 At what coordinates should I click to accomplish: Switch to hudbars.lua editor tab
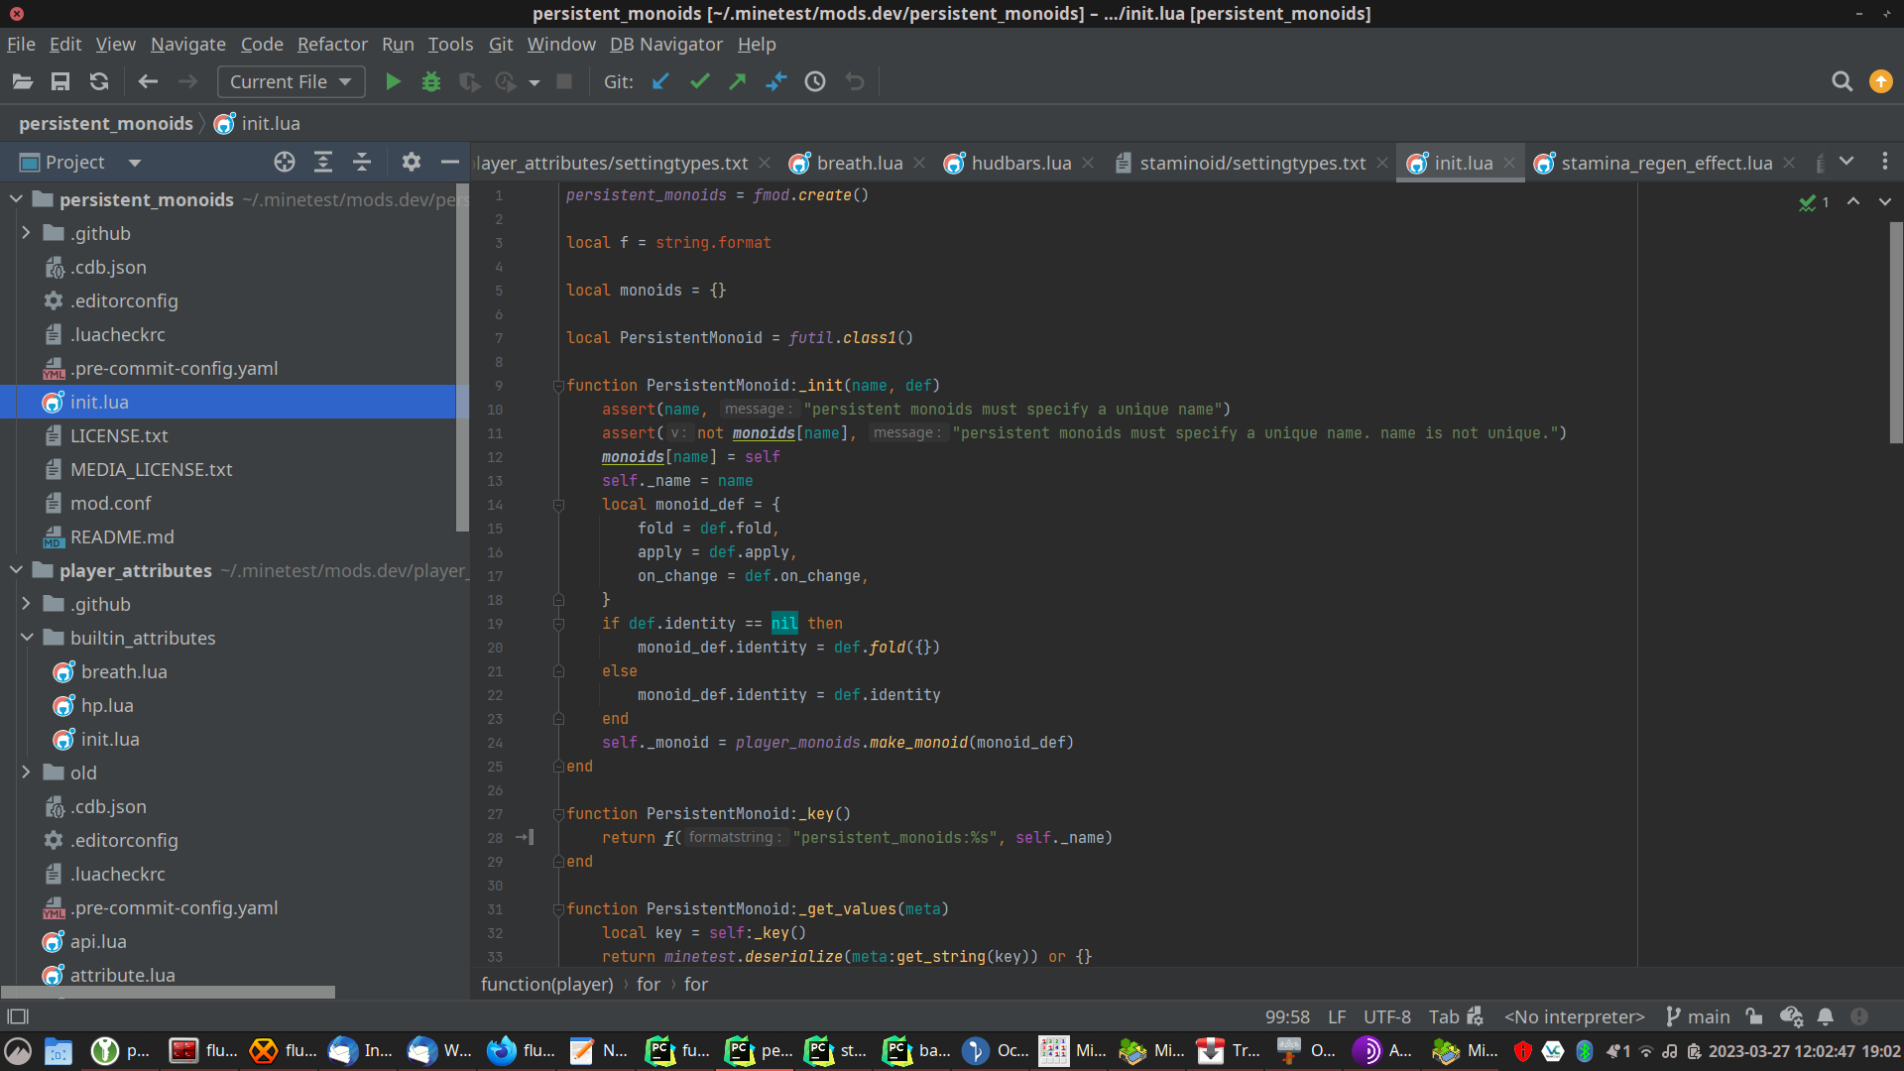click(1020, 164)
